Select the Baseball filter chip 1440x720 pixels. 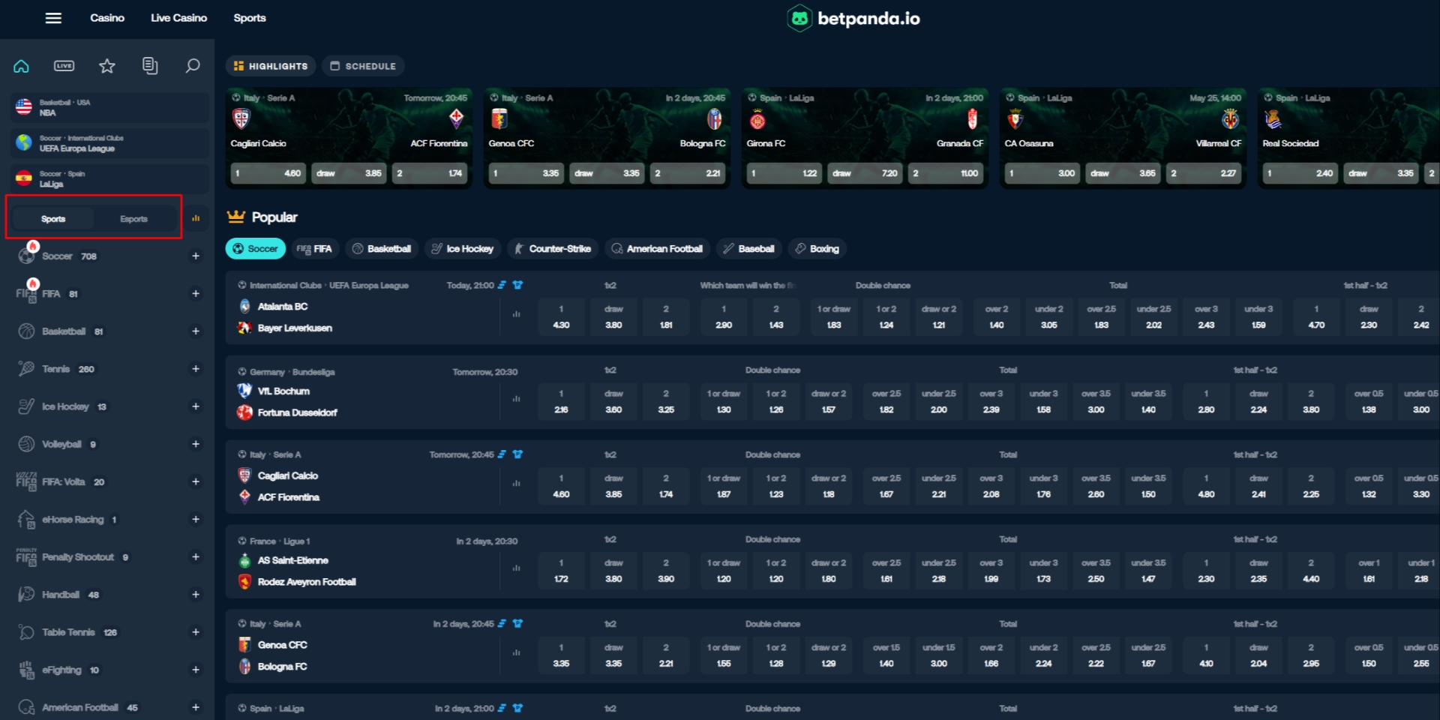749,249
